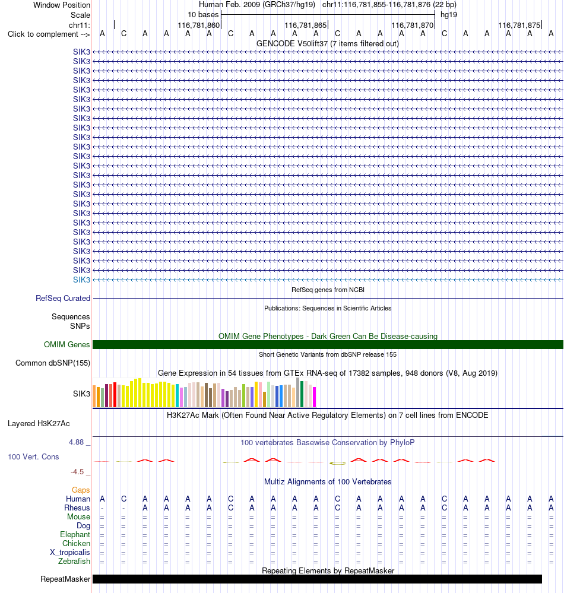Open 'Publications: Sequences in Scientific Articles' track title
The width and height of the screenshot is (564, 593).
point(328,308)
